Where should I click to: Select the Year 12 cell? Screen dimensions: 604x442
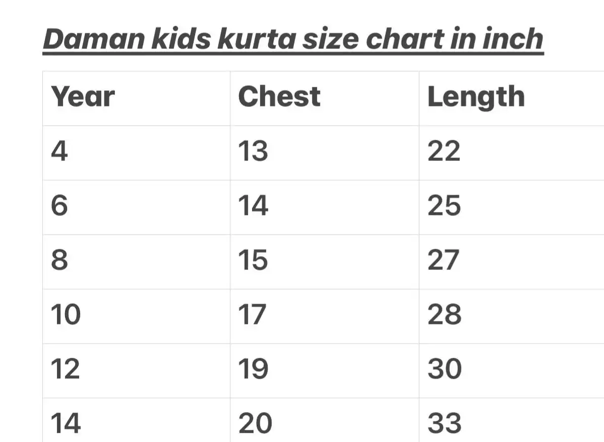(x=66, y=369)
